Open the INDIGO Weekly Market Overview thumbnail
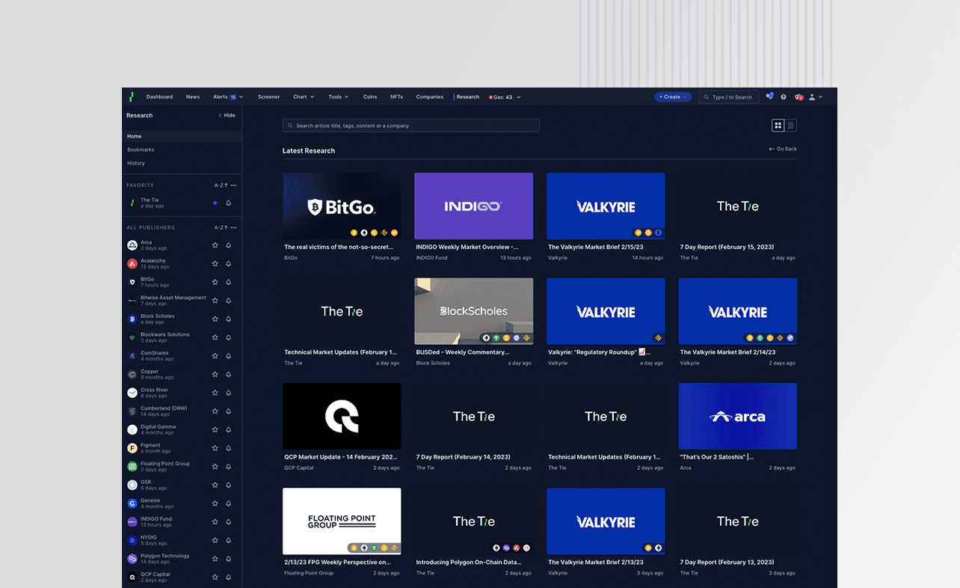Viewport: 960px width, 588px height. click(x=474, y=206)
